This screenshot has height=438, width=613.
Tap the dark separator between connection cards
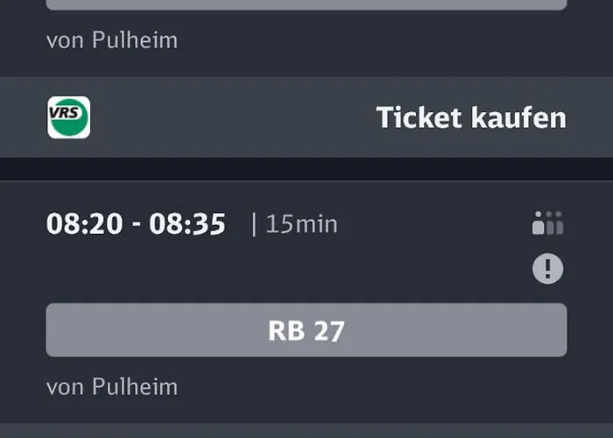(306, 169)
